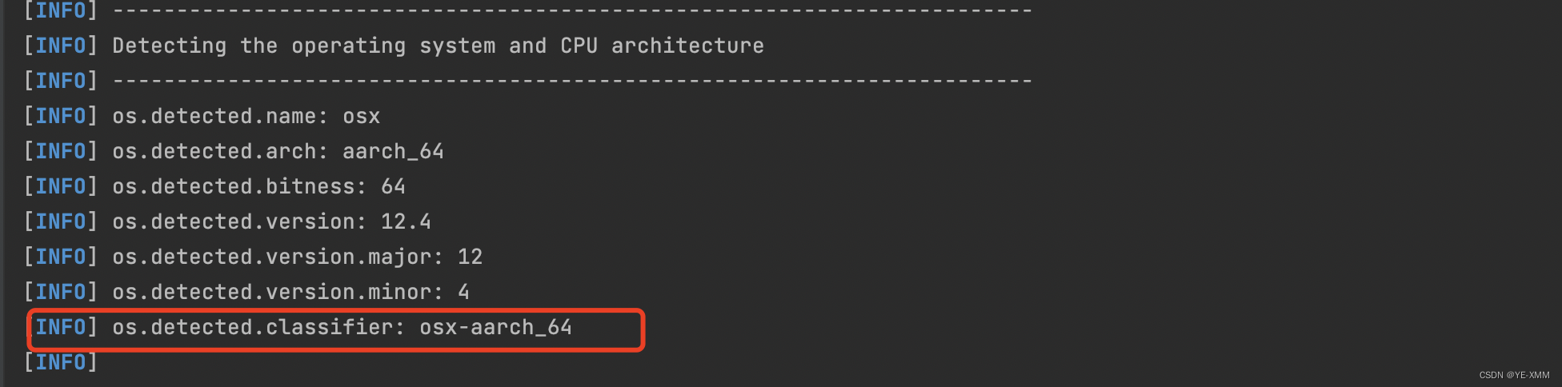Click the os.detected.version.minor: 4 line
1562x387 pixels.
[246, 292]
